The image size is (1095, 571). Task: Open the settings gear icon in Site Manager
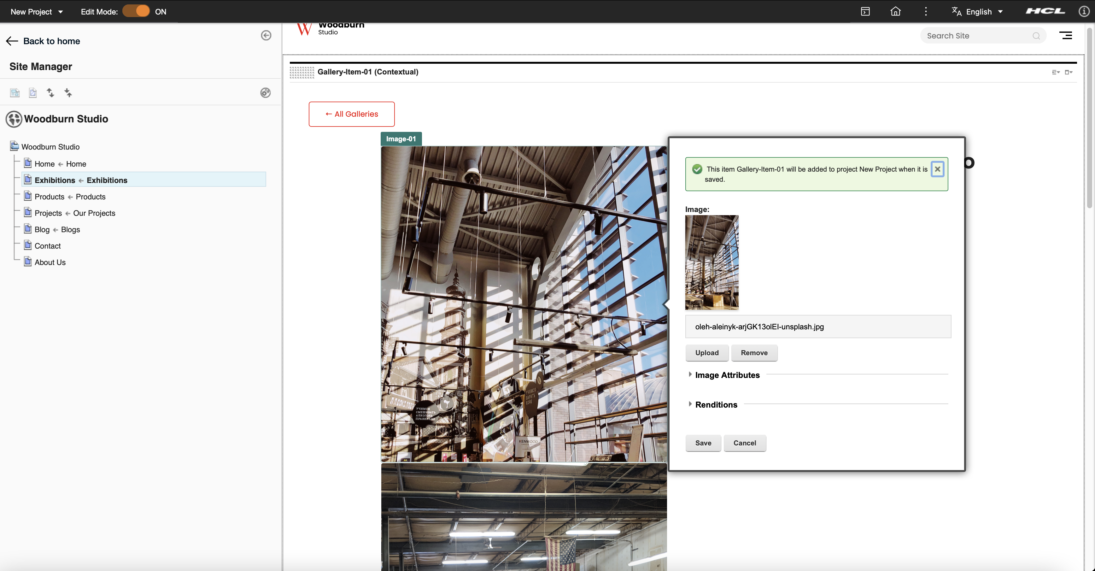(266, 92)
